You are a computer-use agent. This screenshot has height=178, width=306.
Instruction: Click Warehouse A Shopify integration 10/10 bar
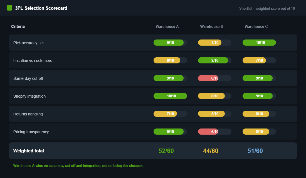(x=170, y=96)
